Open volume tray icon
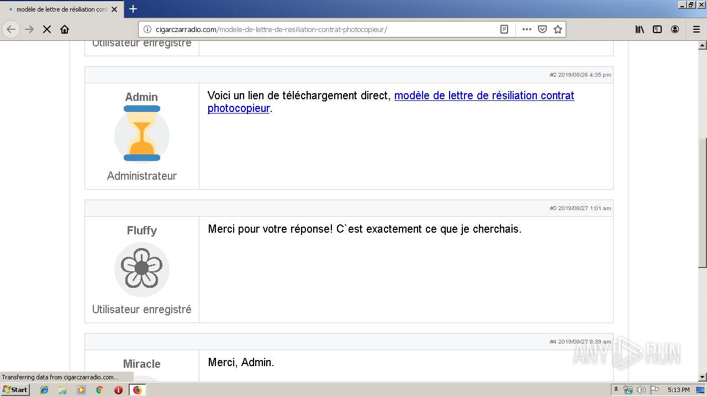707x397 pixels. 641,390
